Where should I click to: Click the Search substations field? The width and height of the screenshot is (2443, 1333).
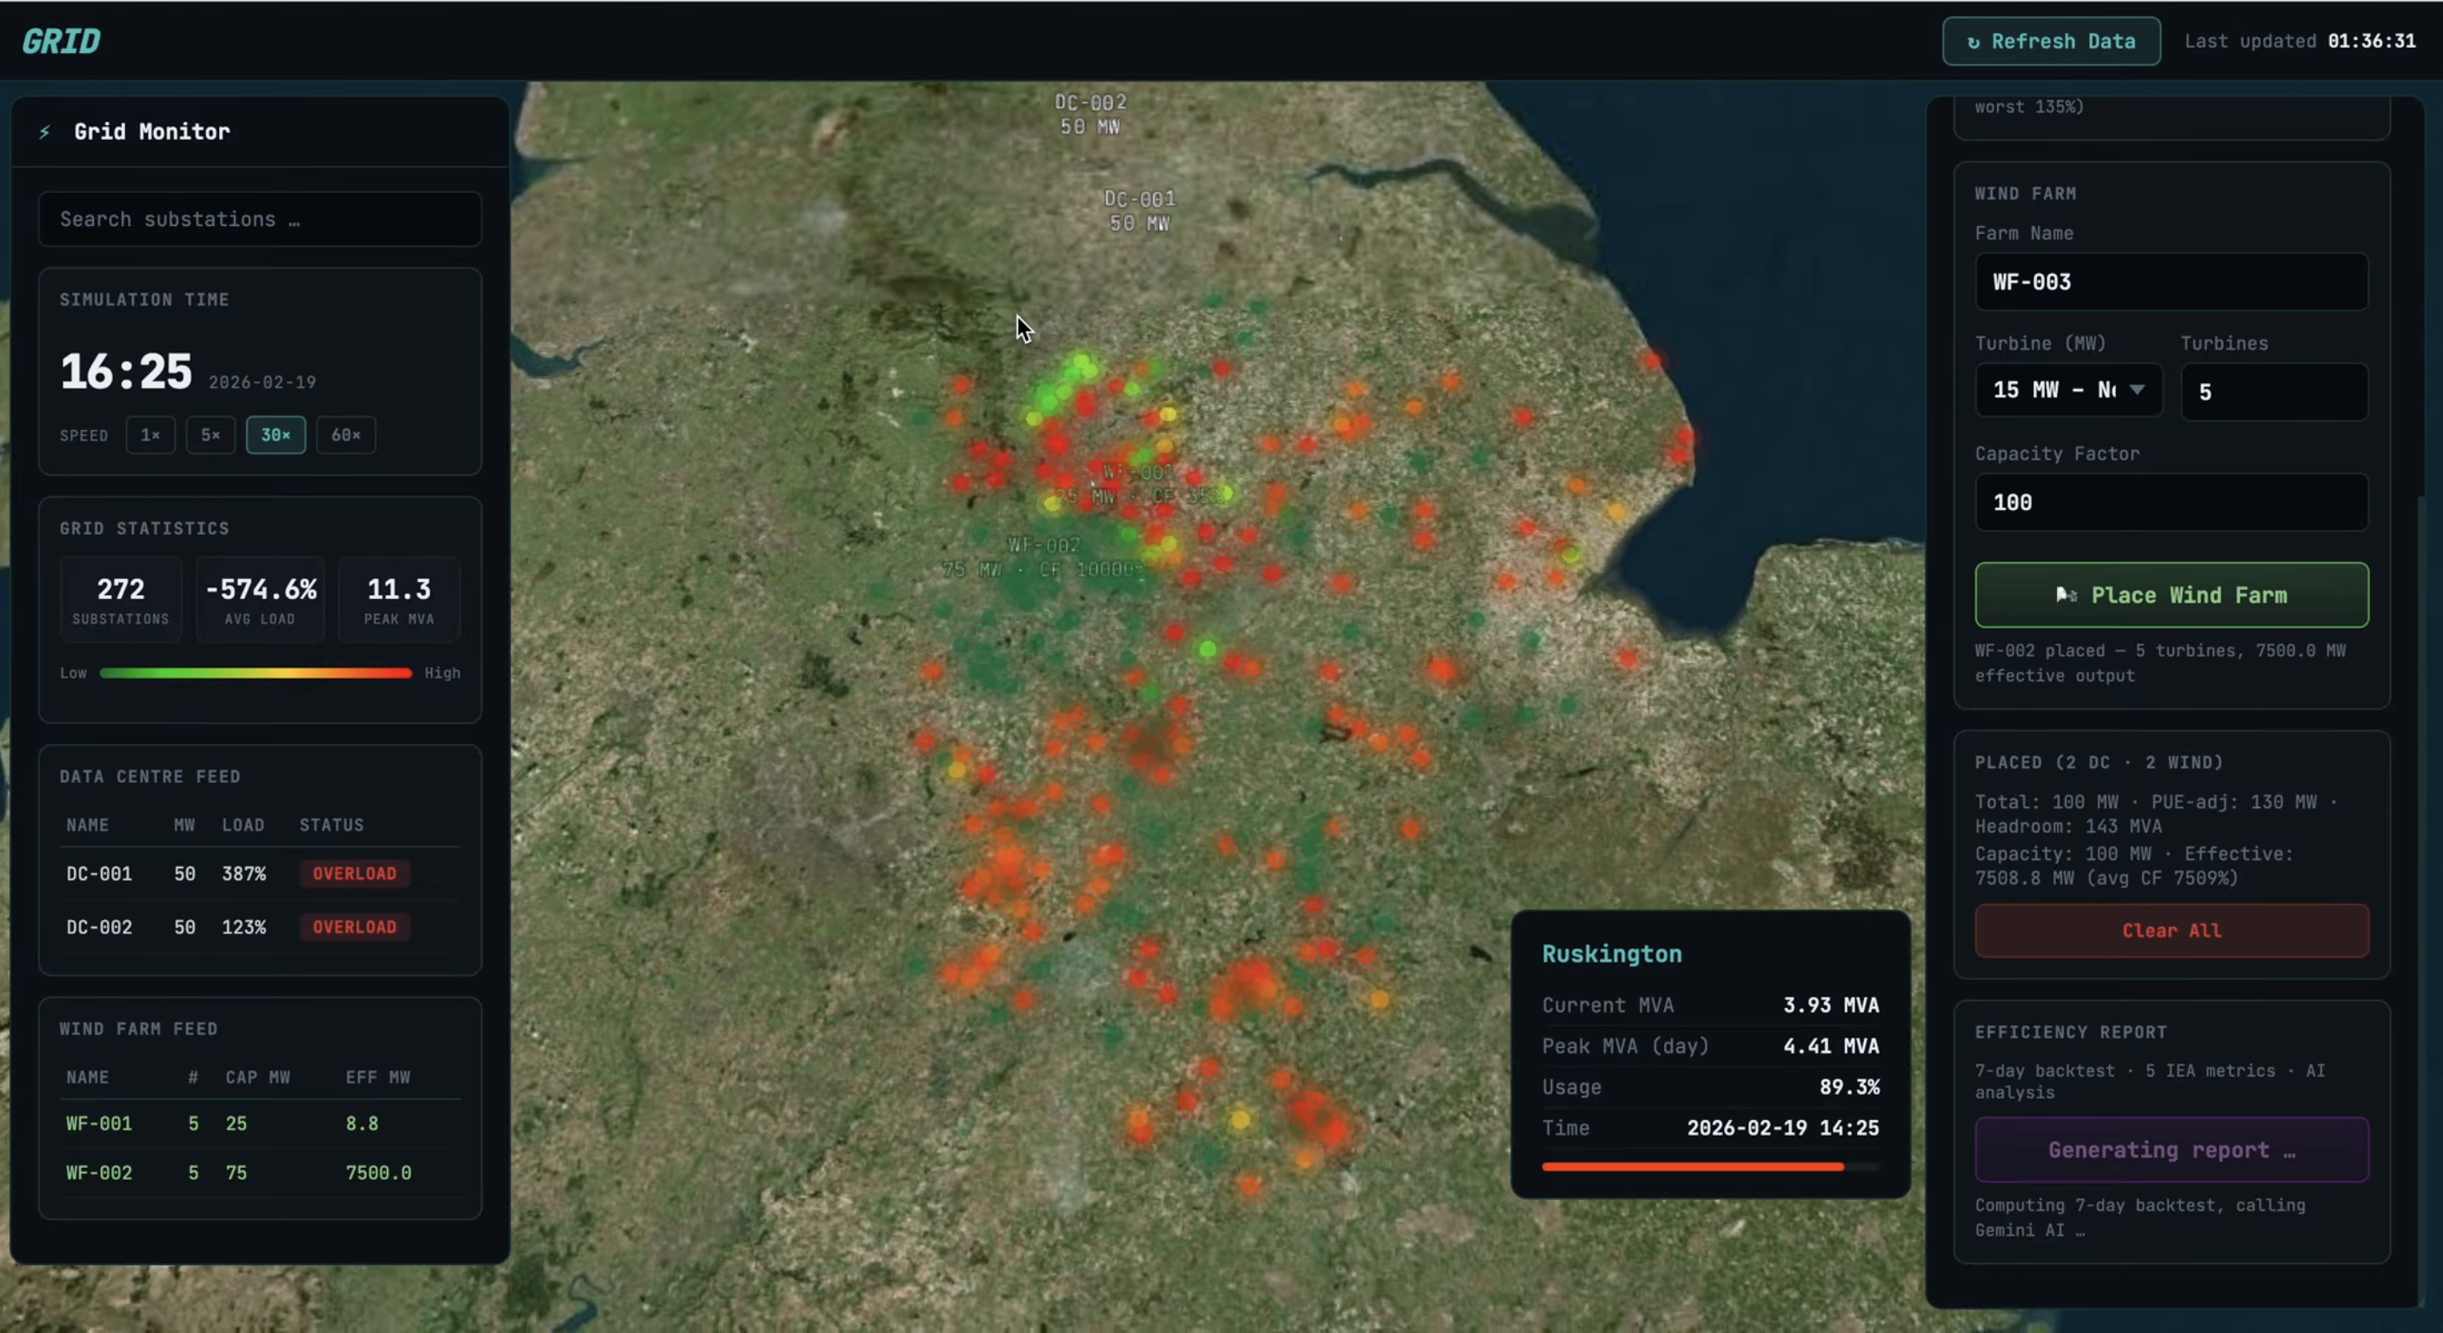click(x=260, y=219)
